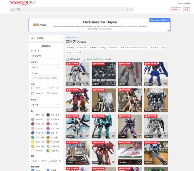This screenshot has width=194, height=171.
Task: Open the 24,999円 listing thumbnail
Action: click(130, 153)
